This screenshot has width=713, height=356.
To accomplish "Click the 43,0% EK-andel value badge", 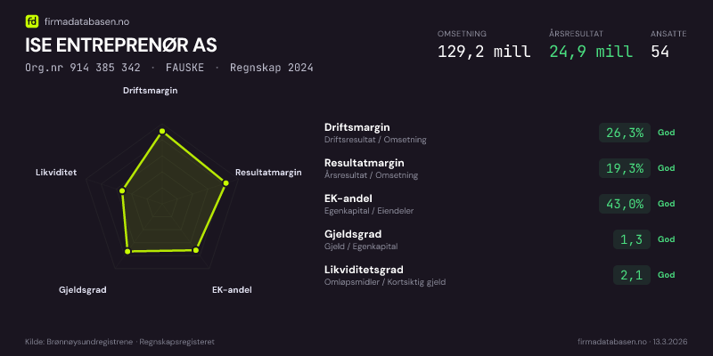I will (625, 204).
